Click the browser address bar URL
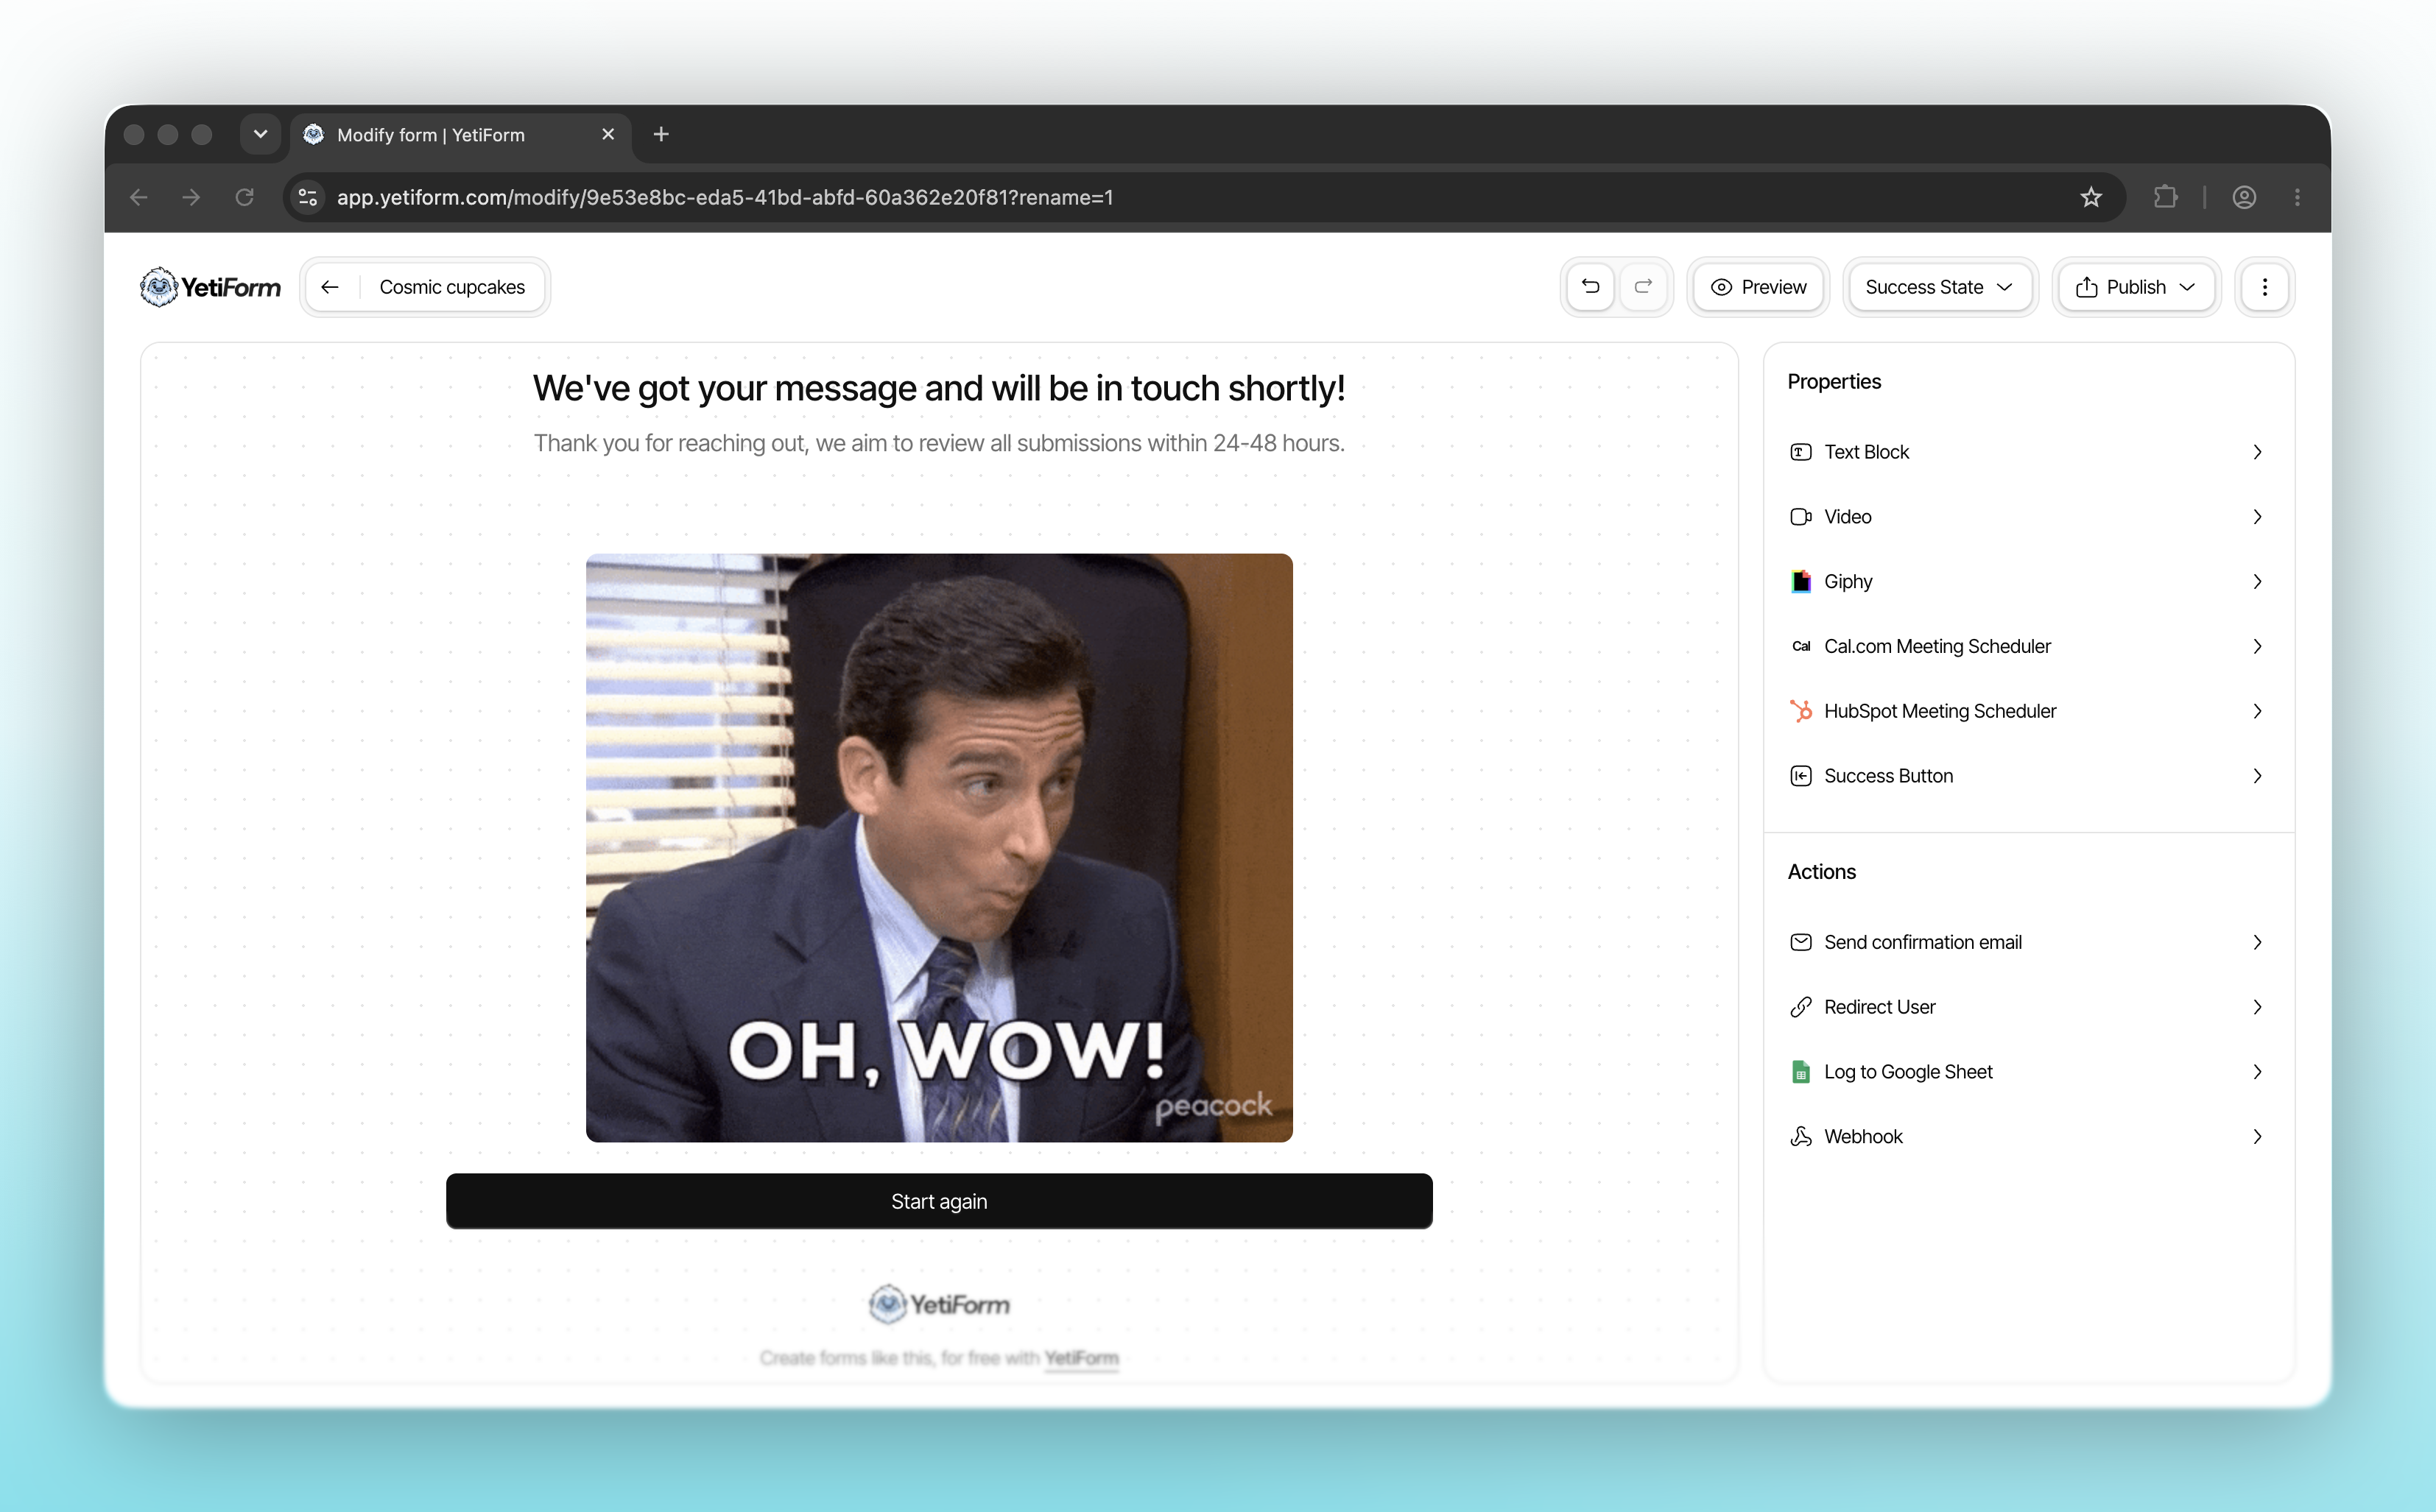Image resolution: width=2436 pixels, height=1512 pixels. pyautogui.click(x=725, y=197)
